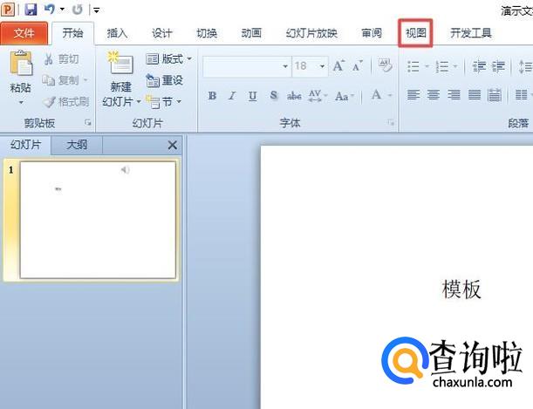The image size is (533, 409).
Task: Open the 版式 layout dropdown
Action: click(169, 59)
